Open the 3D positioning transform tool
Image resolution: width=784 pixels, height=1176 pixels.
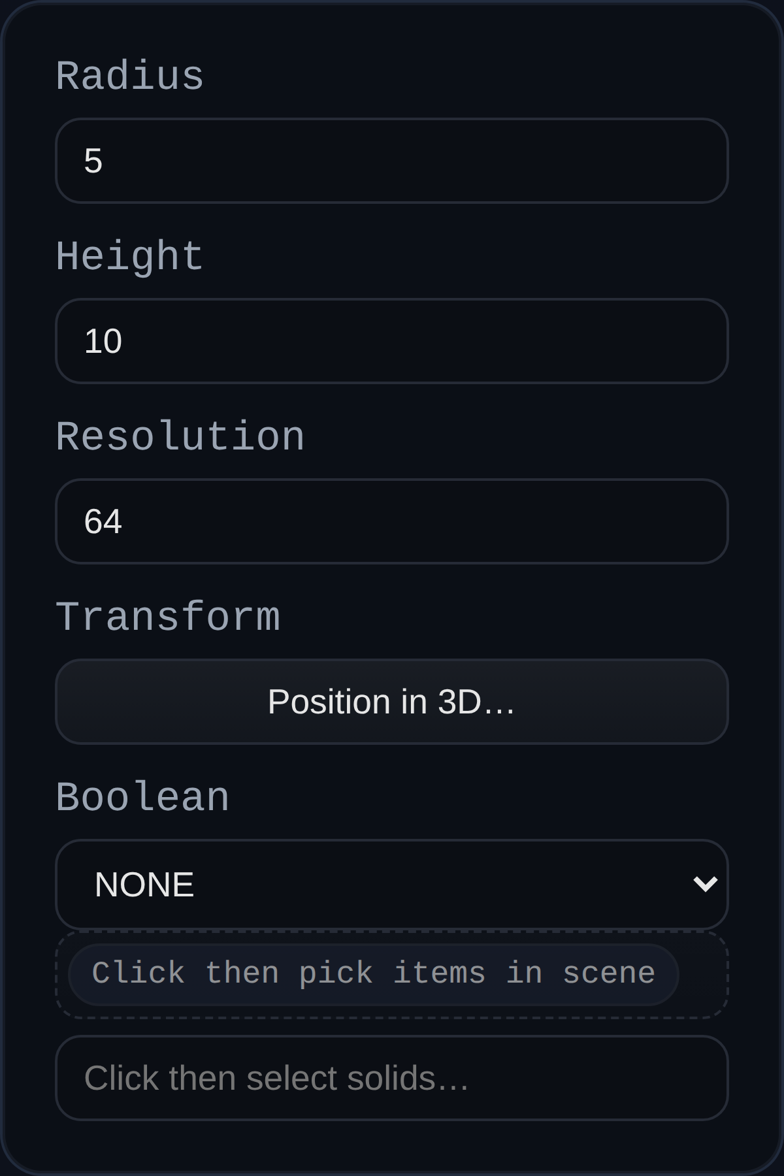[x=392, y=702]
